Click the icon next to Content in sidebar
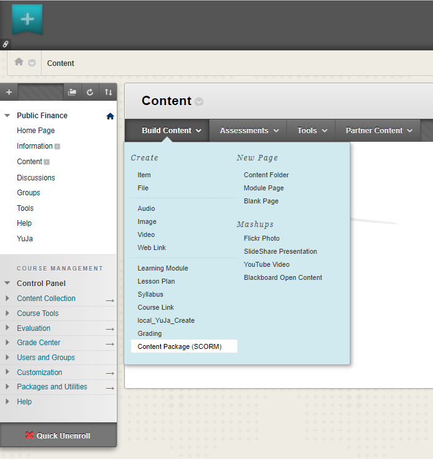Image resolution: width=433 pixels, height=459 pixels. point(47,162)
